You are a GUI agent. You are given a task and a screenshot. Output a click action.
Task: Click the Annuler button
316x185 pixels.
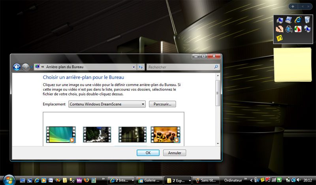pyautogui.click(x=175, y=153)
